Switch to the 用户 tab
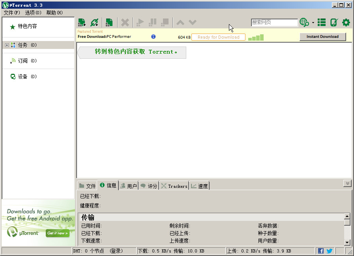354x256 pixels. [x=129, y=186]
